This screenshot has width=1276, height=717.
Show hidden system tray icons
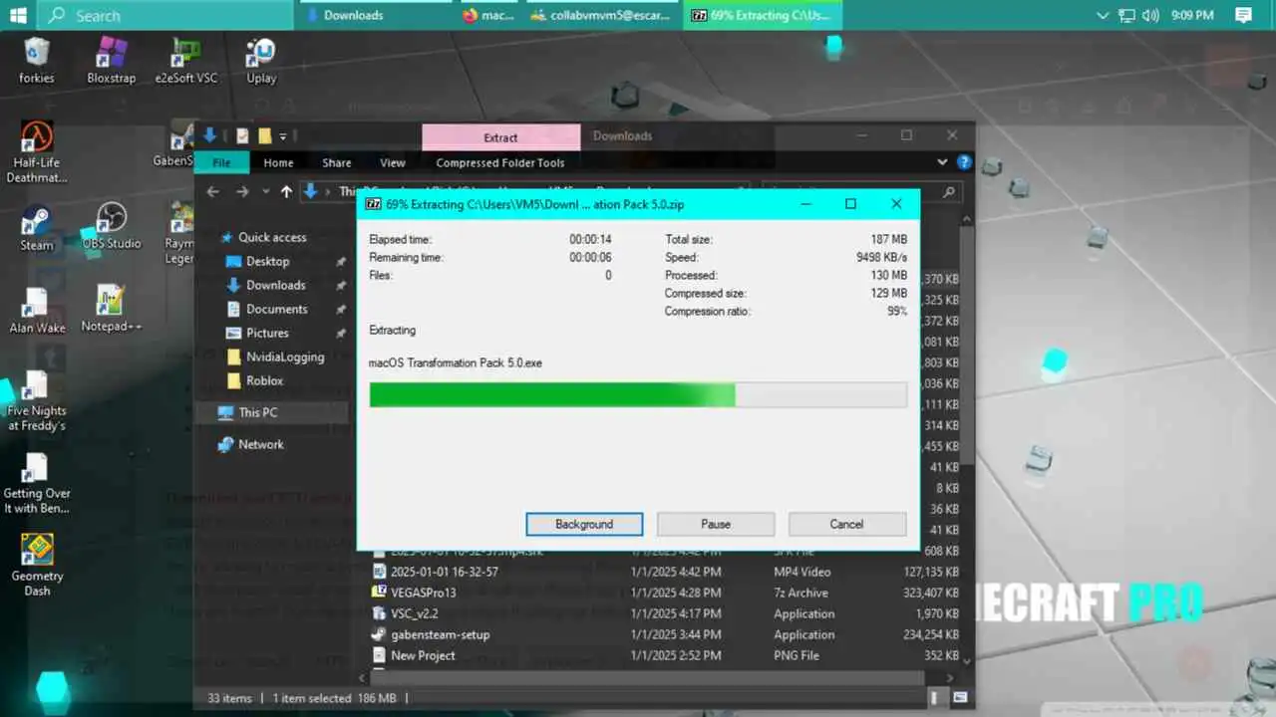click(x=1103, y=15)
